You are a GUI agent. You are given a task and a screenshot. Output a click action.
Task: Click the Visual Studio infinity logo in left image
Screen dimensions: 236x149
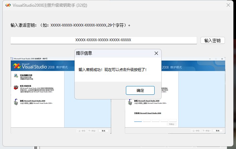point(17,66)
